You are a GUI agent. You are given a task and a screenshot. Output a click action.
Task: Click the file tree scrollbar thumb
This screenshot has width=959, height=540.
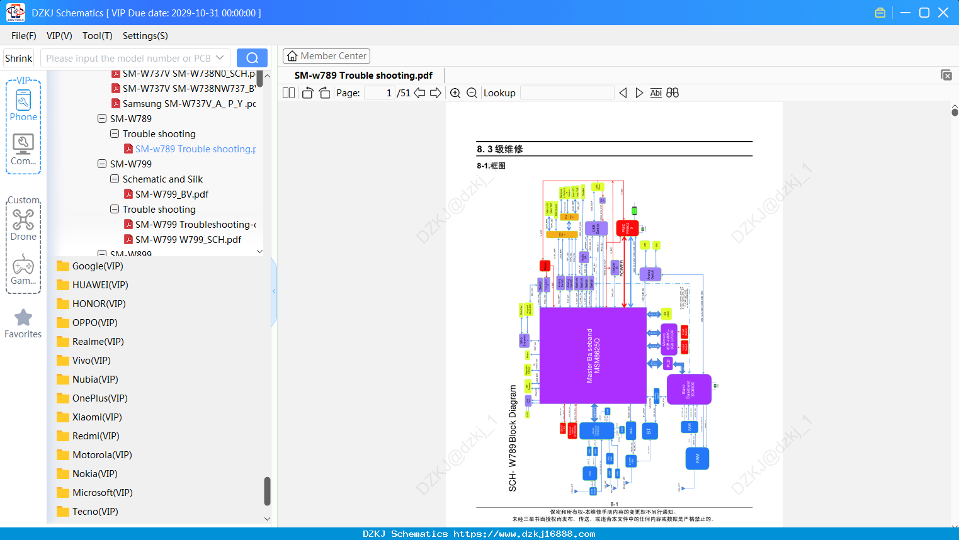259,78
